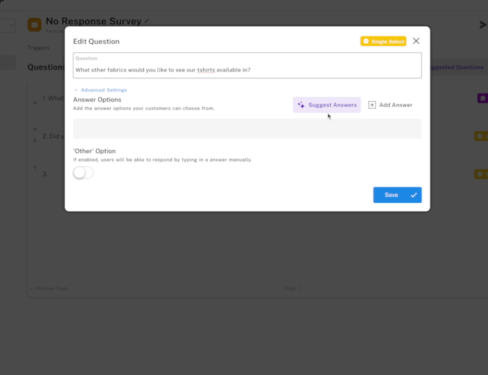Switch to the Questions tab

(45, 67)
